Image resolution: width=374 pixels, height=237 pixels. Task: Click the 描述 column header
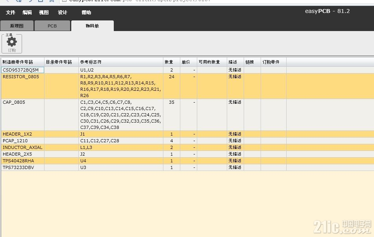tap(235, 62)
